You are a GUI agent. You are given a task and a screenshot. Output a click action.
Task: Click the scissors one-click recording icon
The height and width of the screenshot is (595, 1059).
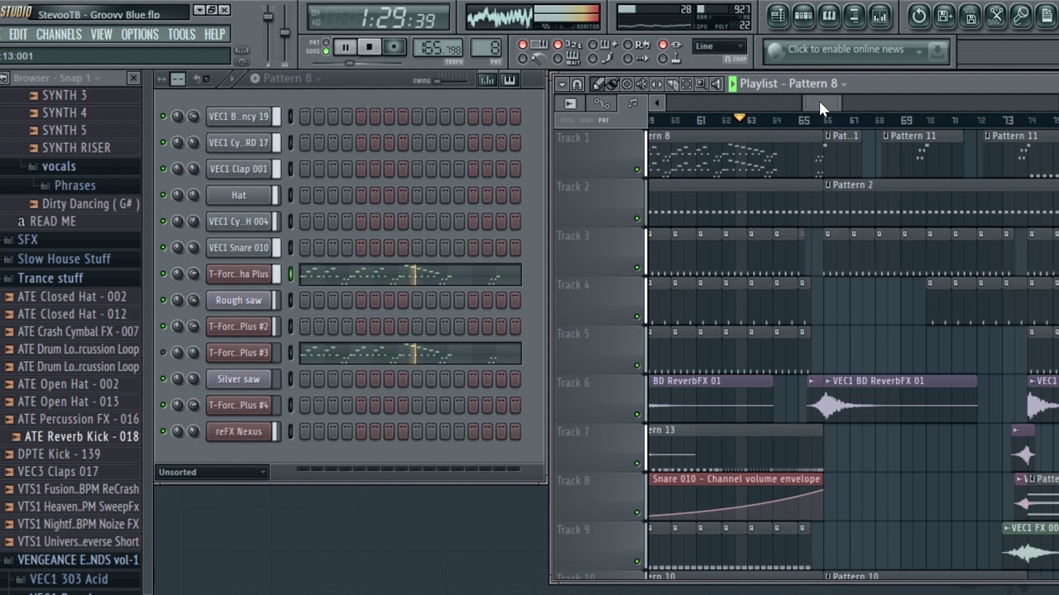[996, 15]
